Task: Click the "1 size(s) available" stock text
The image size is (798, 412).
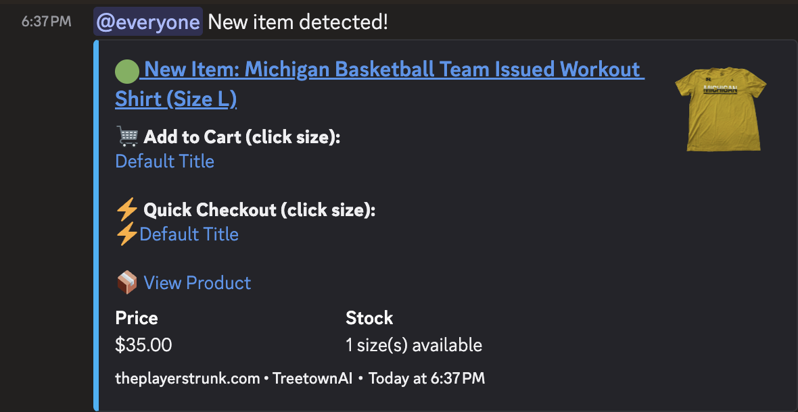Action: pyautogui.click(x=414, y=345)
